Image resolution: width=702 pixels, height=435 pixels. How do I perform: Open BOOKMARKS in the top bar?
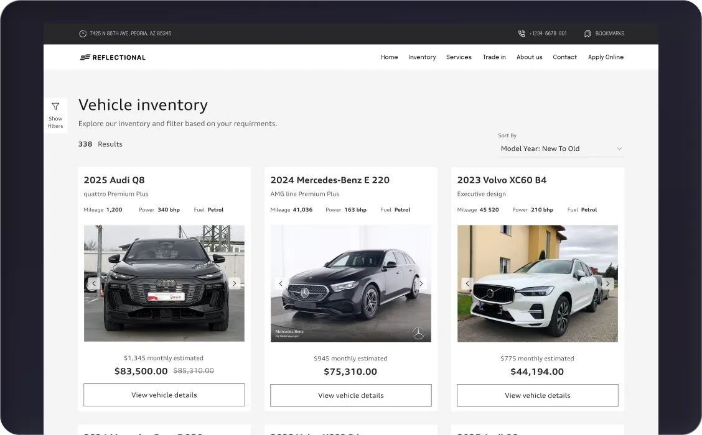tap(609, 34)
